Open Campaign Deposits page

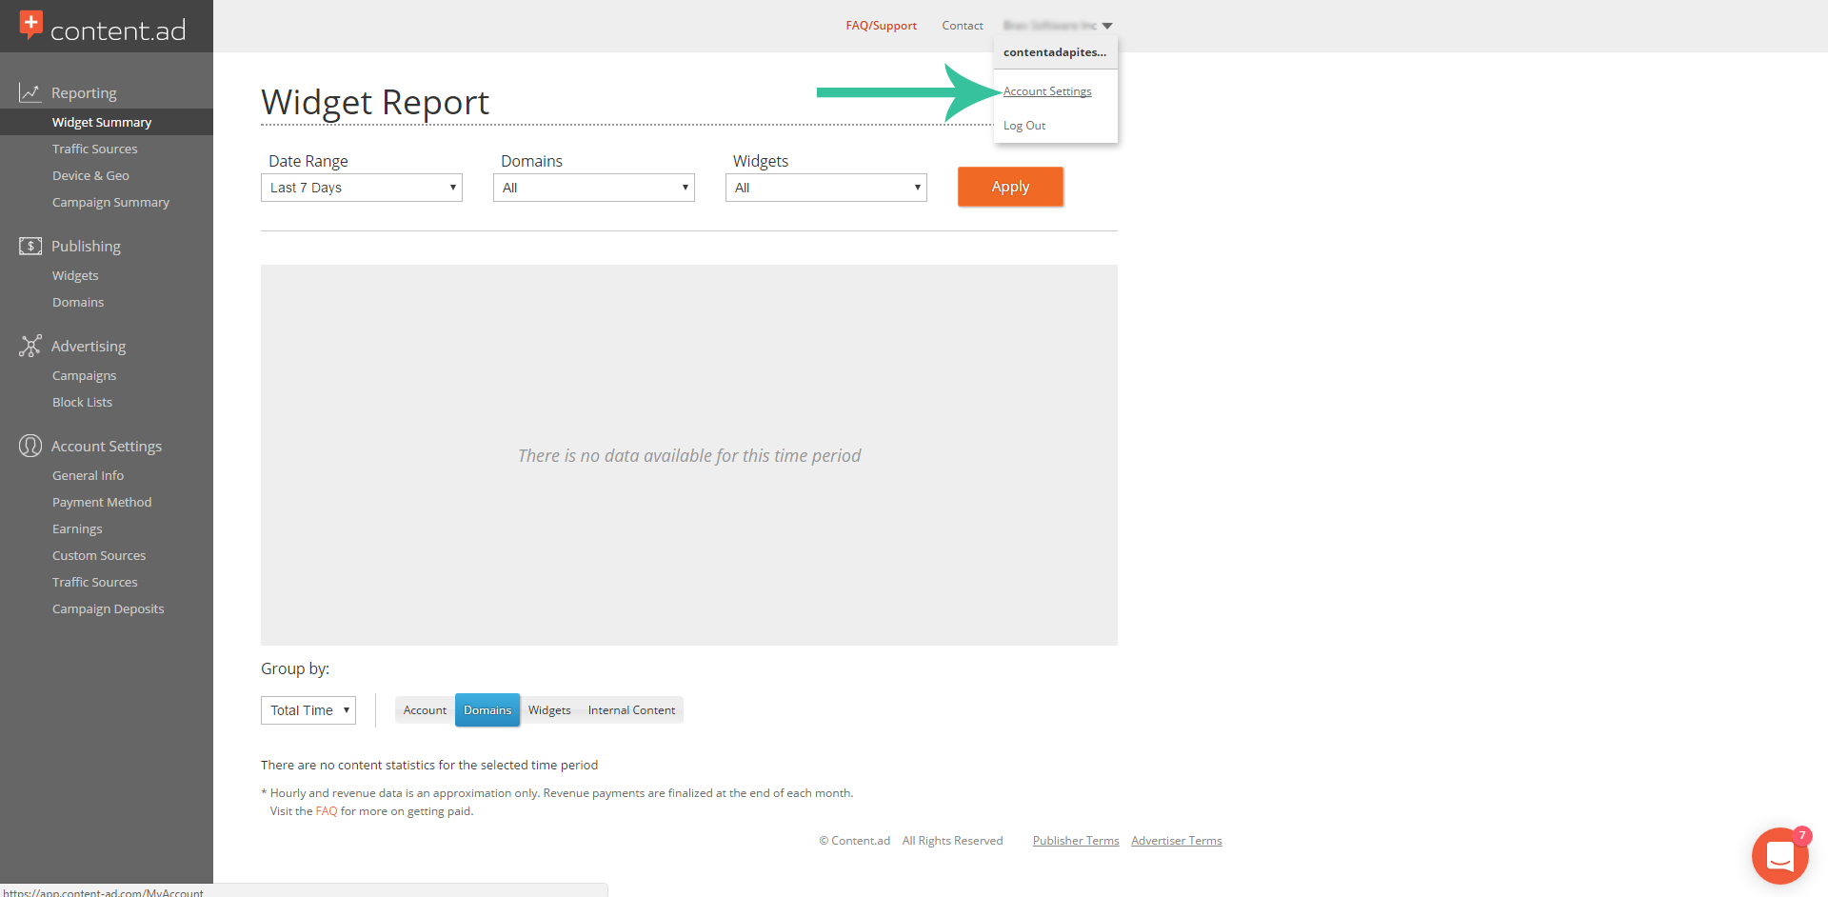pos(108,608)
